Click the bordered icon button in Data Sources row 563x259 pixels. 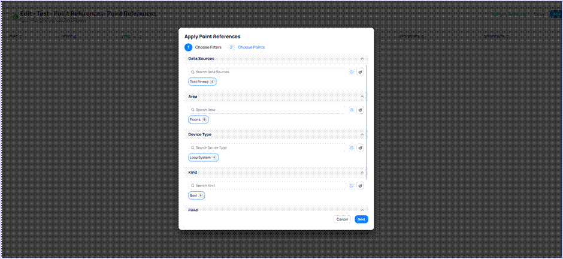tap(361, 72)
